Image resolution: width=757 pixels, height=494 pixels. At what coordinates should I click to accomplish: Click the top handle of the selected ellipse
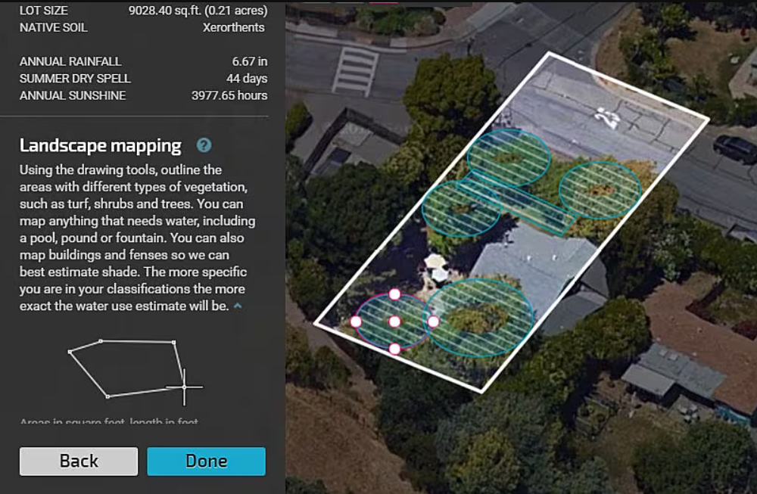tap(394, 294)
